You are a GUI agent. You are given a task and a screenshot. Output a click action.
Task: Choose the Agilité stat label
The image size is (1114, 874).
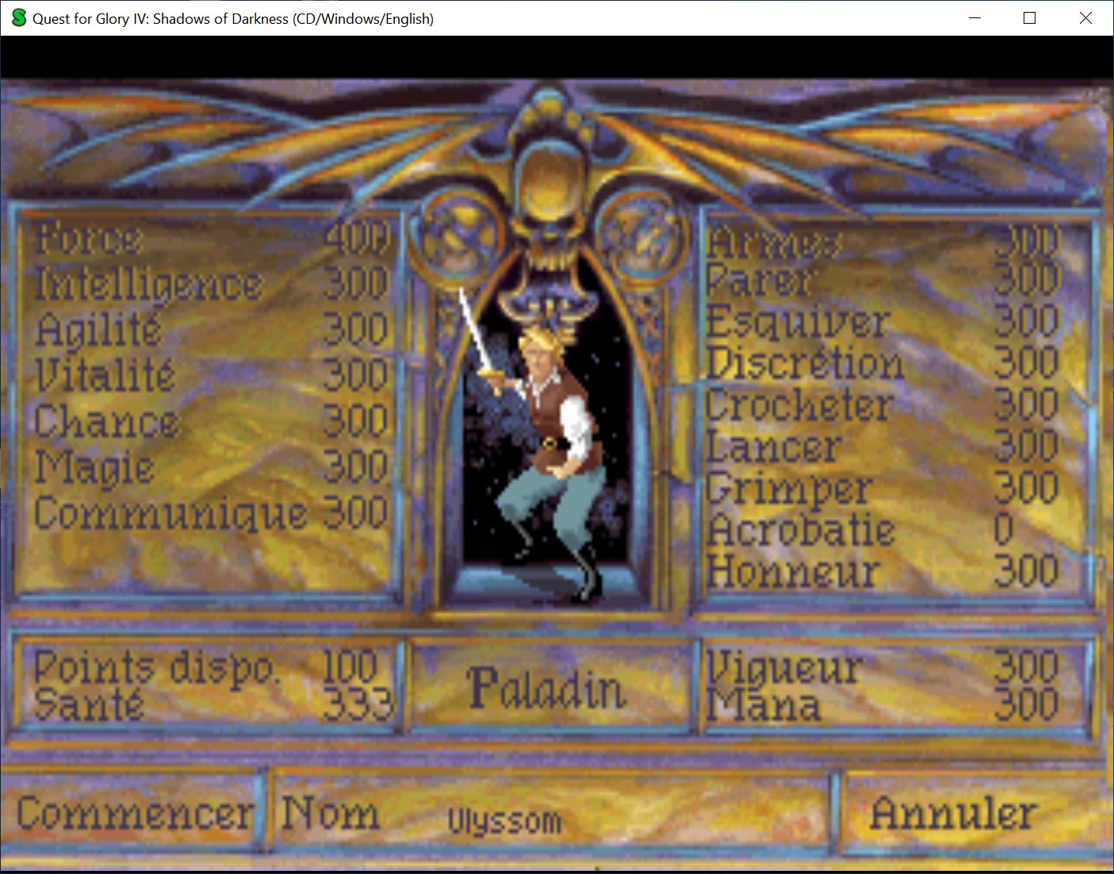point(98,329)
